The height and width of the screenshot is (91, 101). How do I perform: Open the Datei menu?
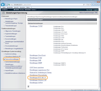pyautogui.click(x=4, y=7)
